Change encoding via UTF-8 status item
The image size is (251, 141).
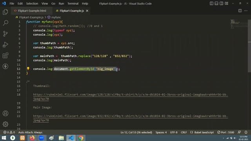coord(174,132)
